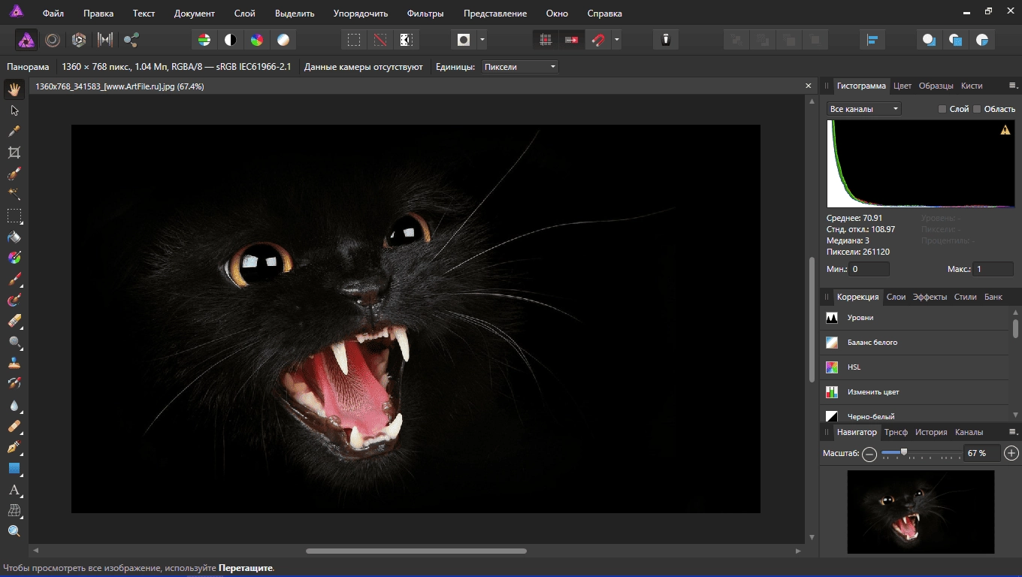Open the Единицы Пиксели dropdown
The height and width of the screenshot is (577, 1022).
point(520,67)
